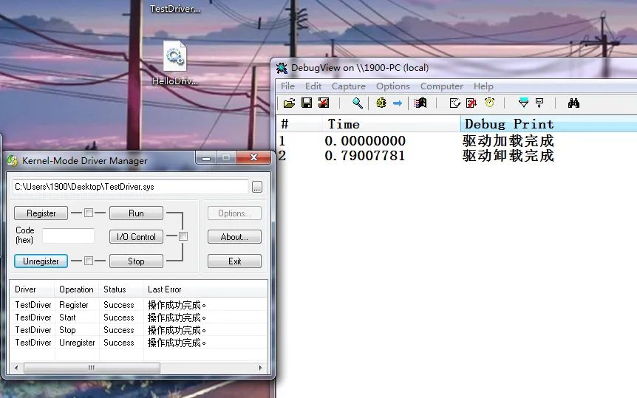Click the Exit button
The width and height of the screenshot is (637, 398).
(x=234, y=261)
